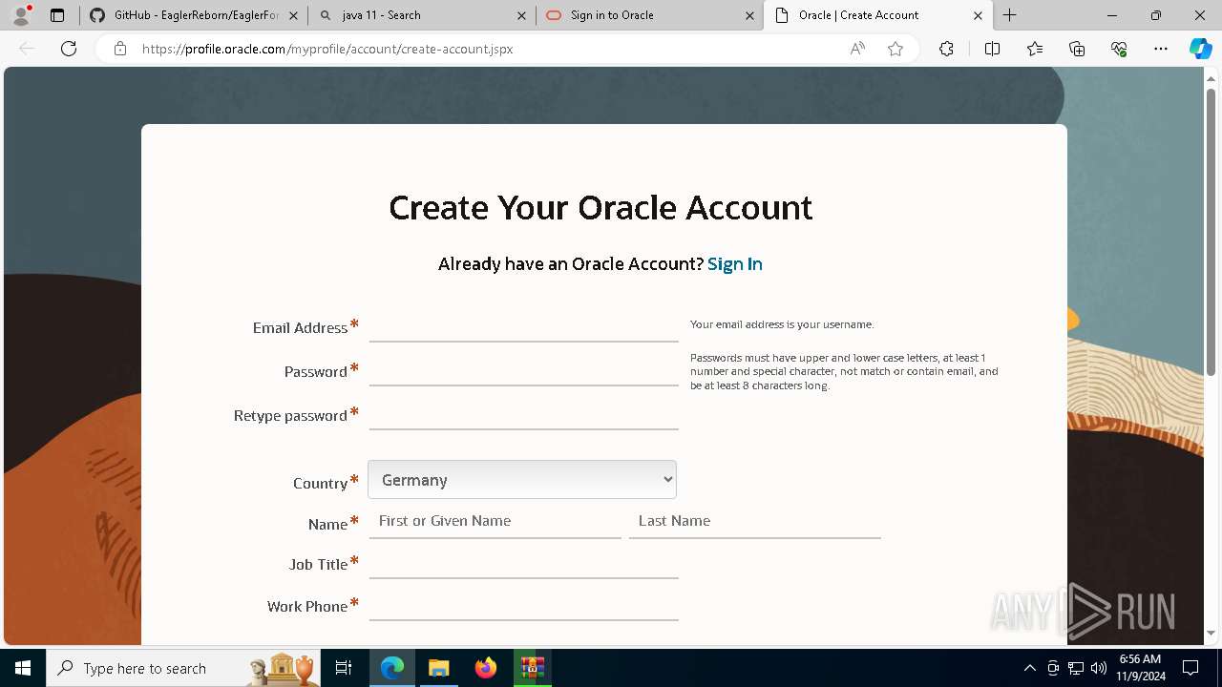Close the Oracle Create Account tab
Viewport: 1222px width, 687px height.
978,15
